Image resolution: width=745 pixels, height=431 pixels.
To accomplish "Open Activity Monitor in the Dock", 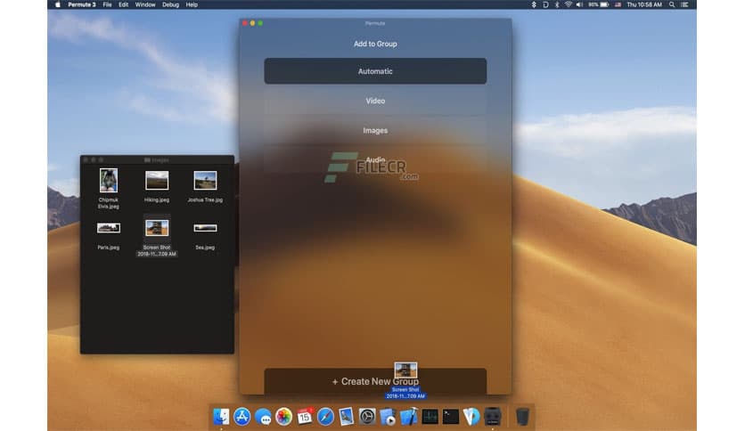I will point(430,417).
